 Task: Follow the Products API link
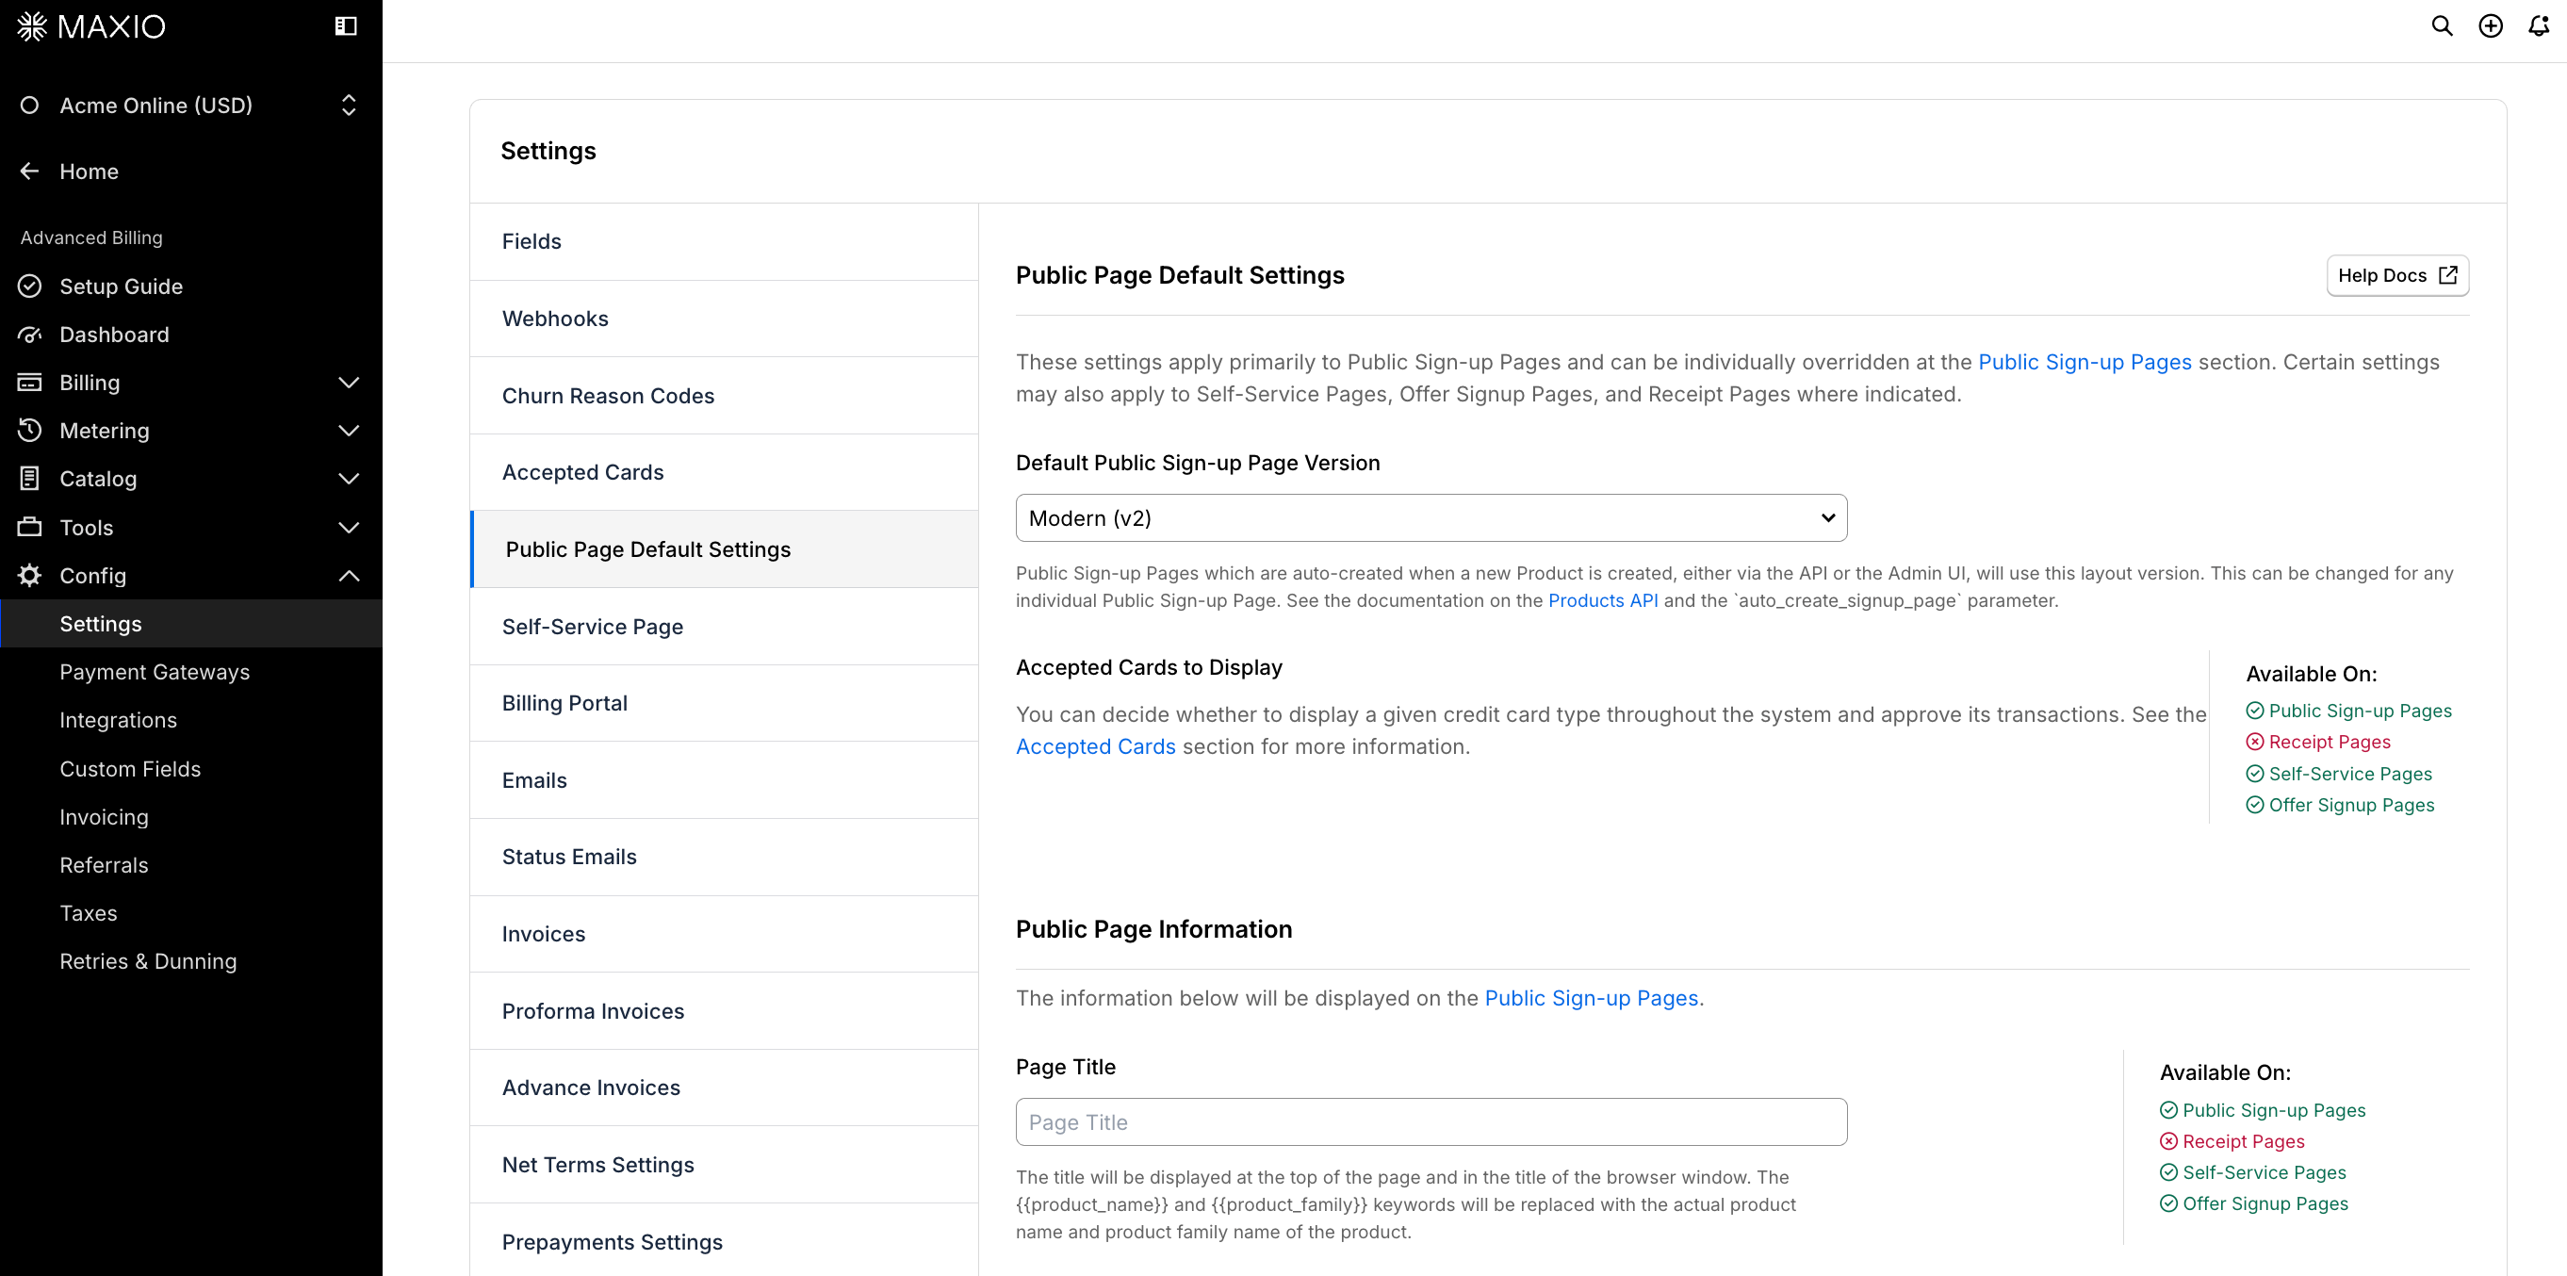pos(1602,600)
